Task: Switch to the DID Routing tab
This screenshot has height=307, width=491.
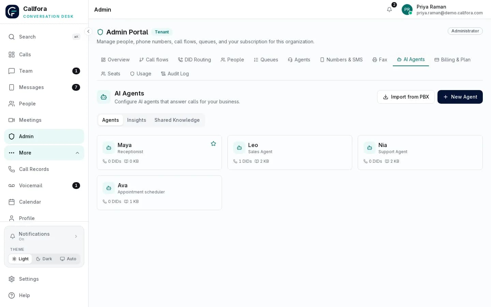Action: (194, 60)
